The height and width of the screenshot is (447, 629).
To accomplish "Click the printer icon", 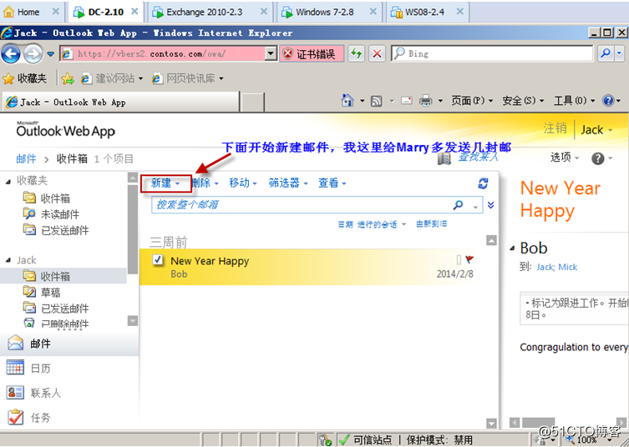I will (426, 101).
